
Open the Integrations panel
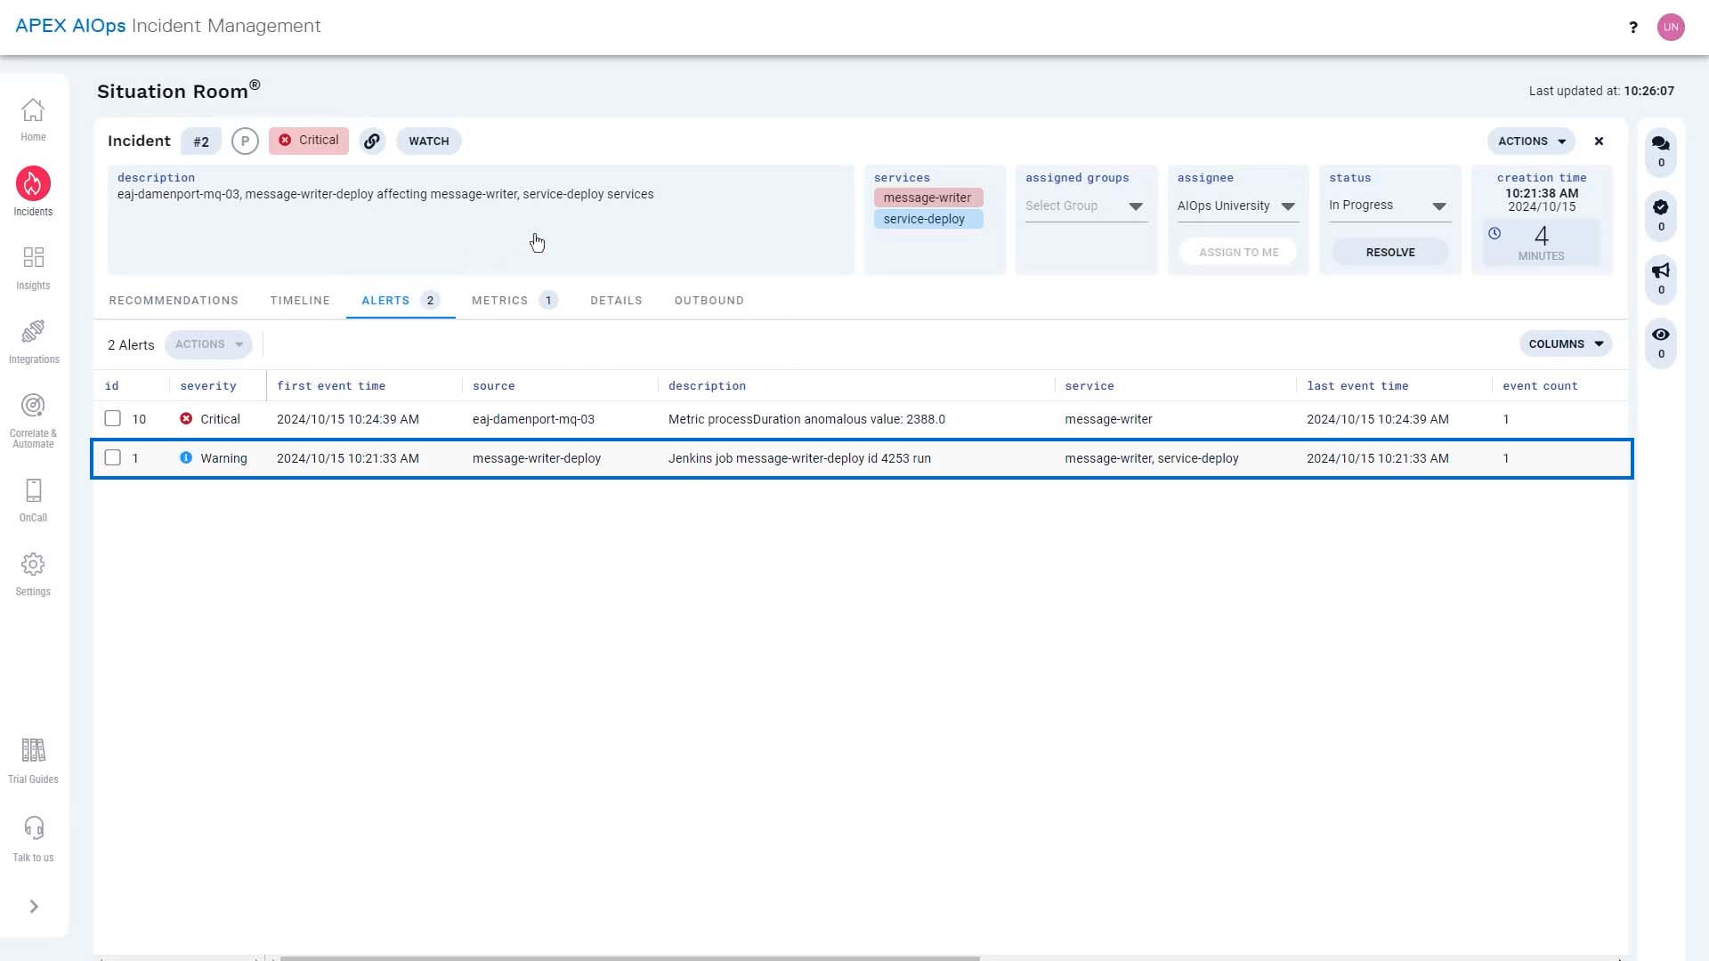[x=33, y=338]
